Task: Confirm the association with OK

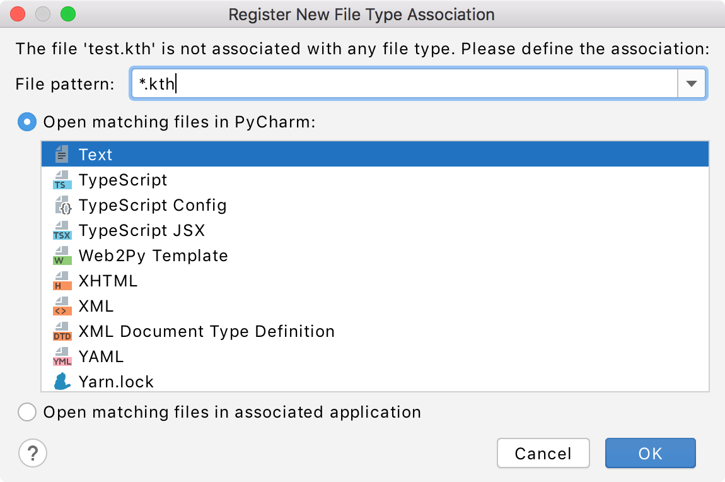Action: point(650,453)
